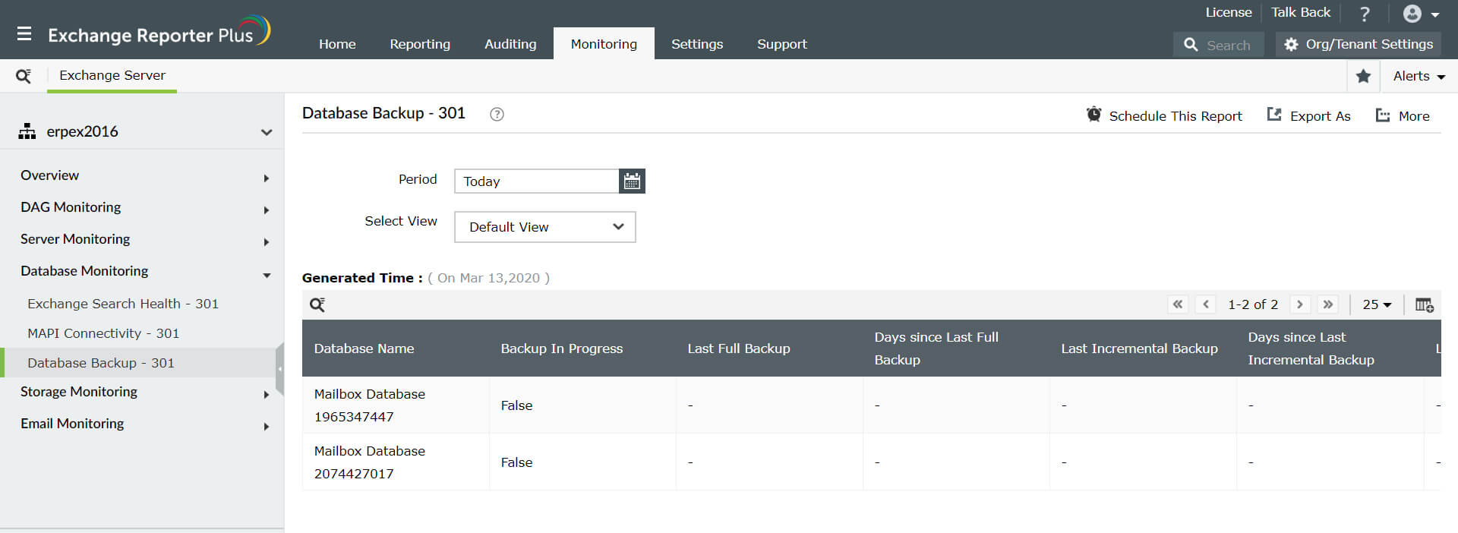Click the sidebar report search icon

24,76
